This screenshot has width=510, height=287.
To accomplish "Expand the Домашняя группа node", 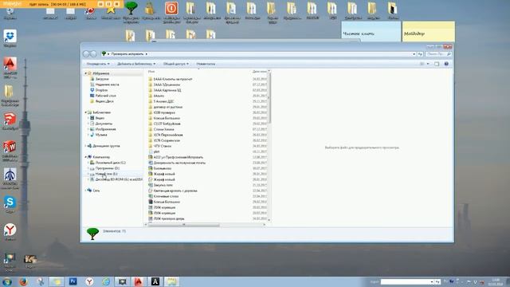I will tap(86, 146).
